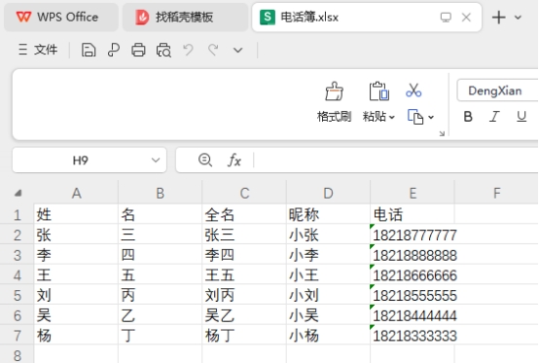
Task: Click cell with phone 18218777777
Action: pos(413,236)
